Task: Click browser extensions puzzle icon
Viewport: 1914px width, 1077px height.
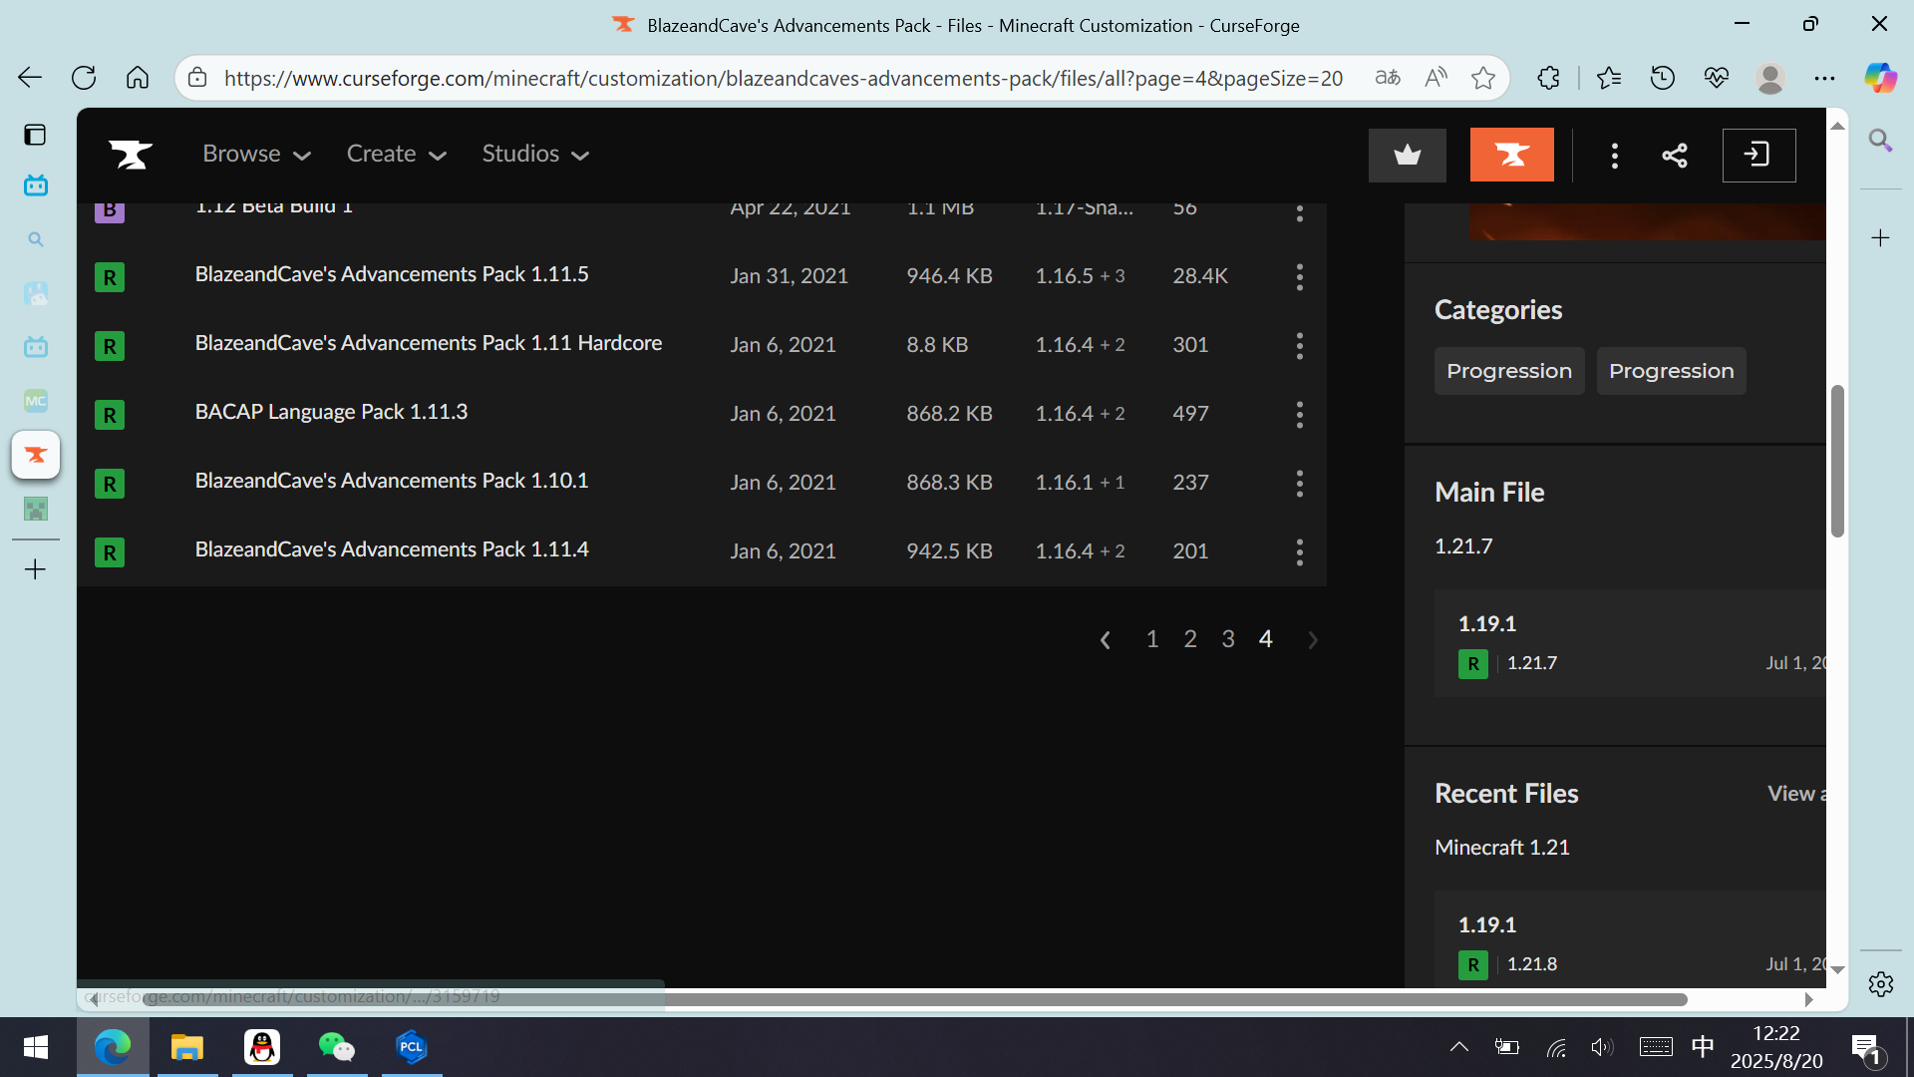Action: (1548, 78)
